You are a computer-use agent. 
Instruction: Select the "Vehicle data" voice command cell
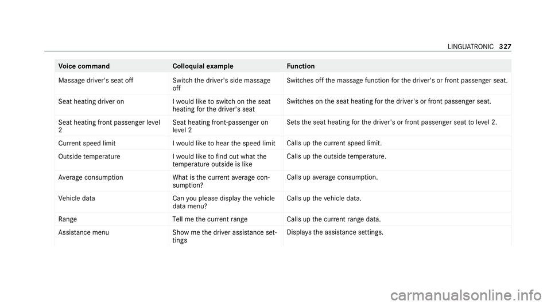[77, 198]
